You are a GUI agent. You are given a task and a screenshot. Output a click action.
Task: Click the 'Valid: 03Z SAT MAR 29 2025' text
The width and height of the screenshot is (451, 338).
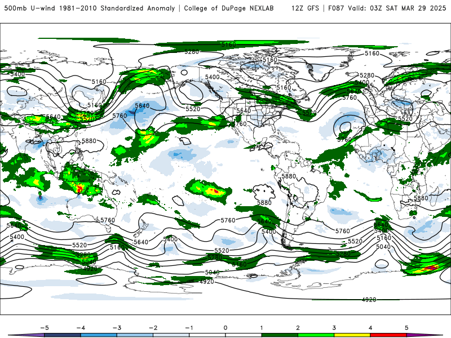(x=397, y=8)
